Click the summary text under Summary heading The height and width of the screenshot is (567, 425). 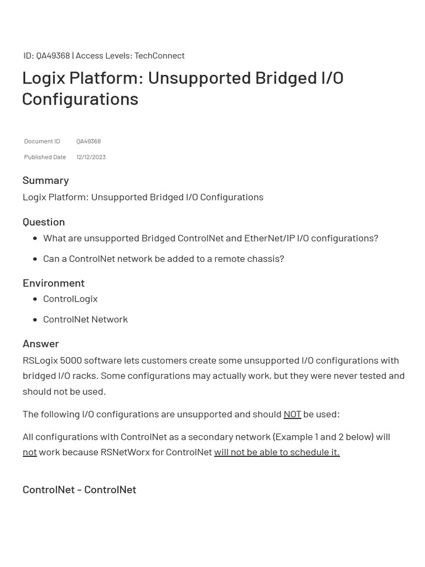[143, 198]
